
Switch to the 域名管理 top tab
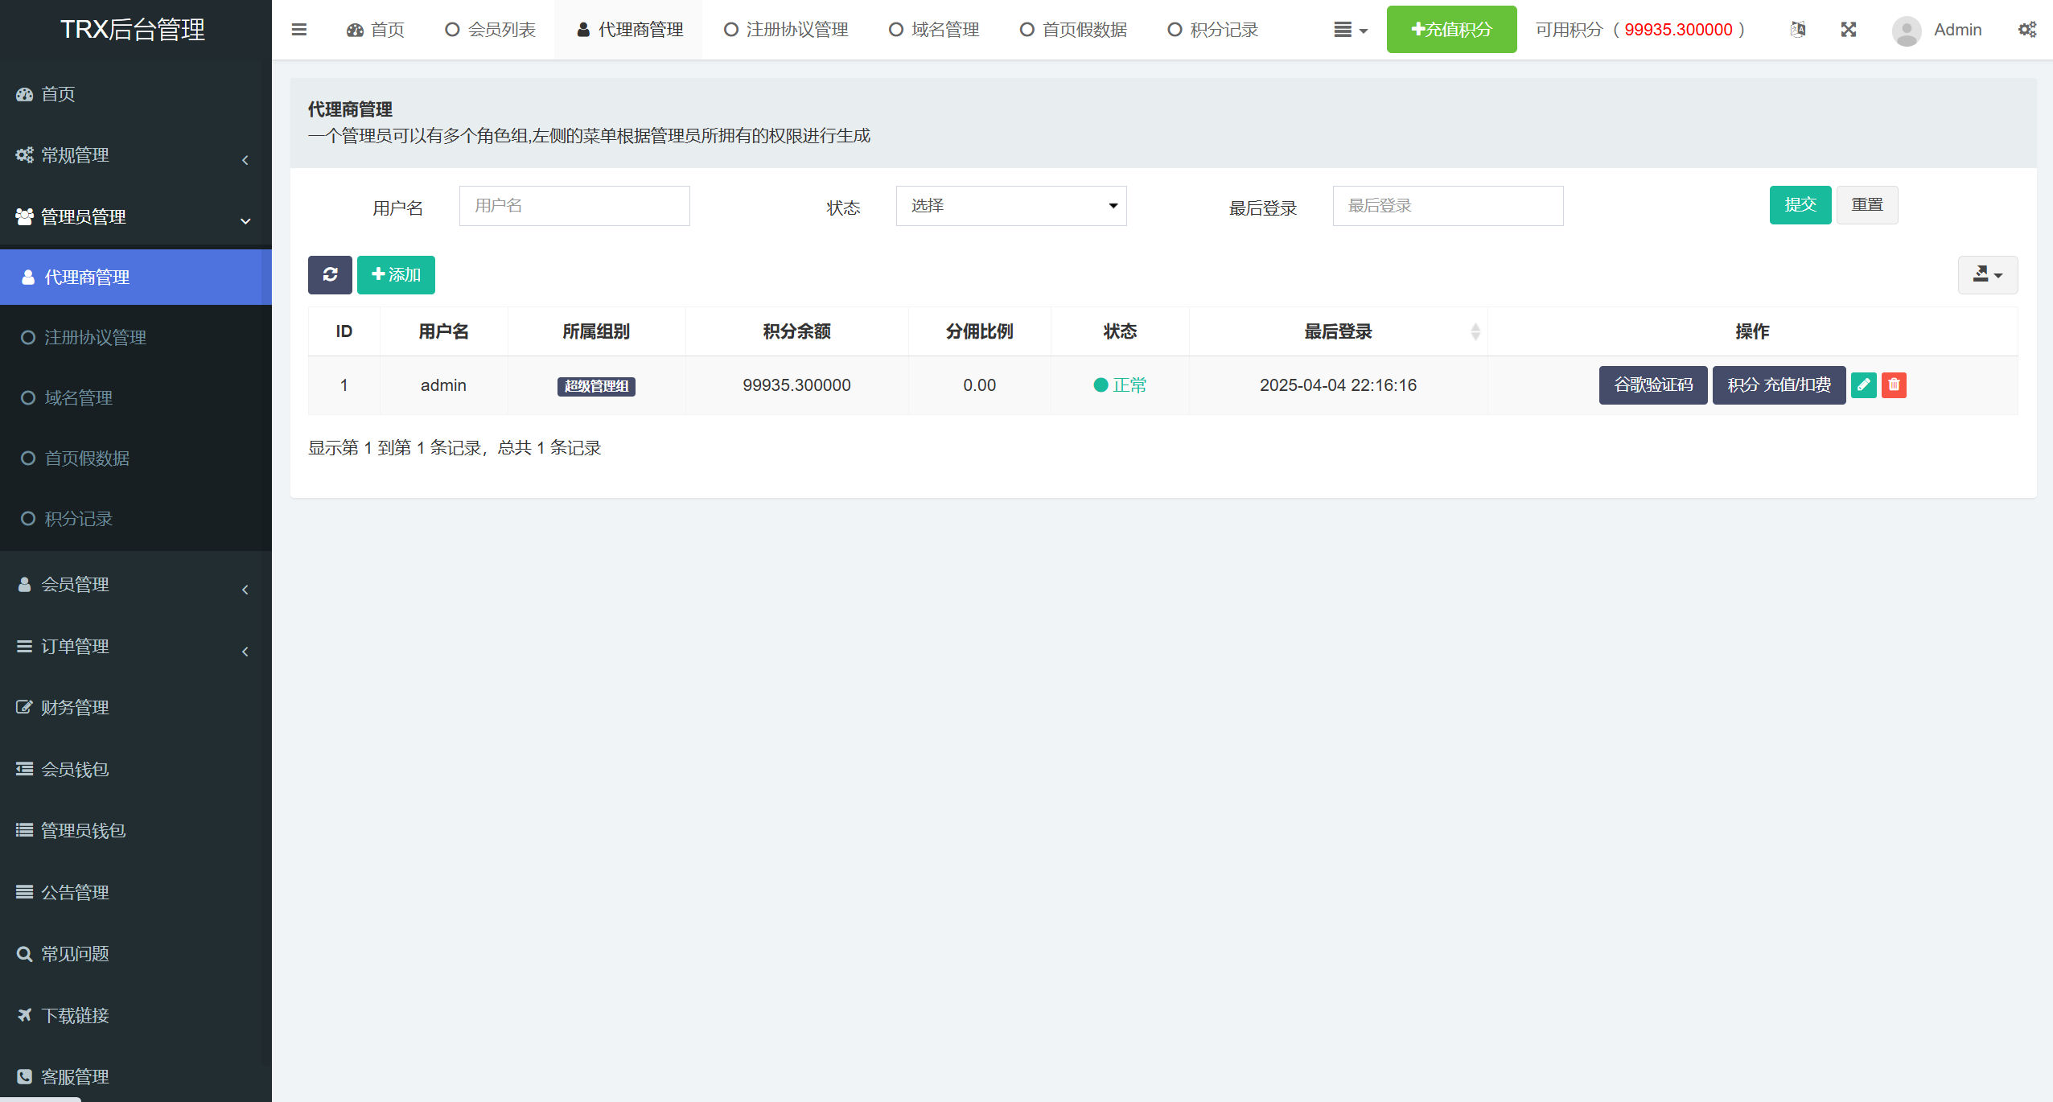[x=934, y=30]
